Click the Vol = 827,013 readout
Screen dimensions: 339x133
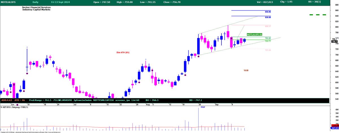pyautogui.click(x=265, y=2)
